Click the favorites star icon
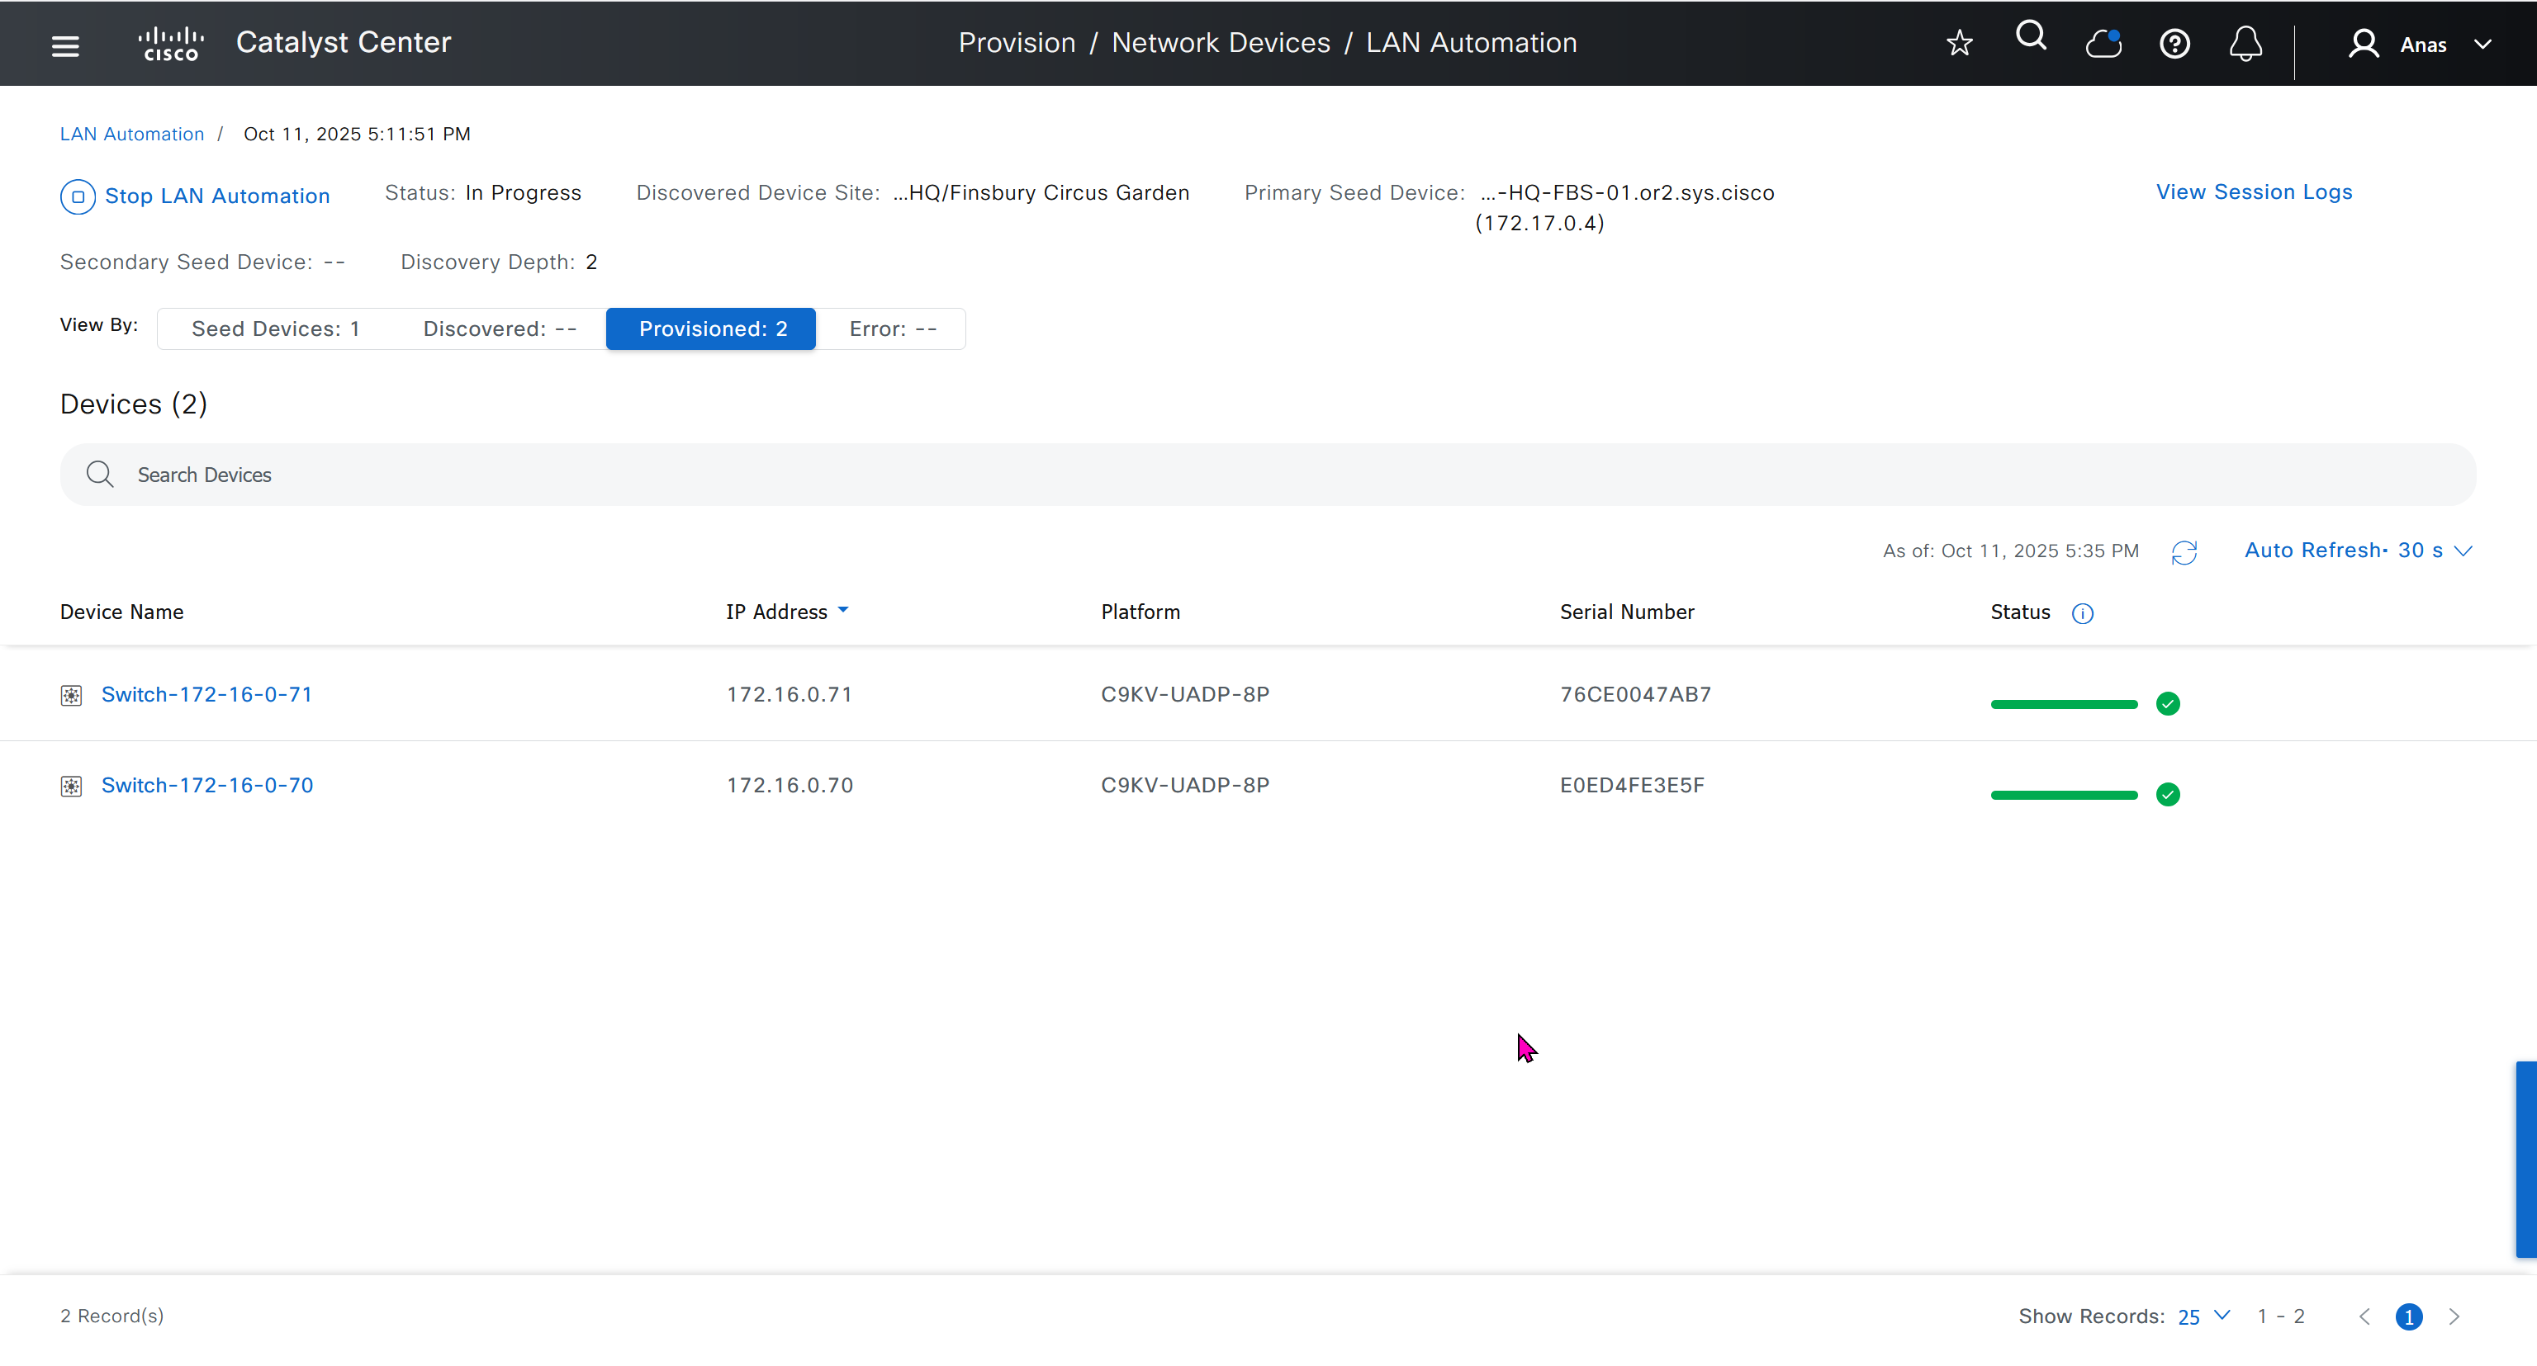Viewport: 2537px width, 1366px height. pos(1959,43)
